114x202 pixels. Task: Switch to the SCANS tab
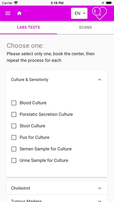(x=85, y=27)
